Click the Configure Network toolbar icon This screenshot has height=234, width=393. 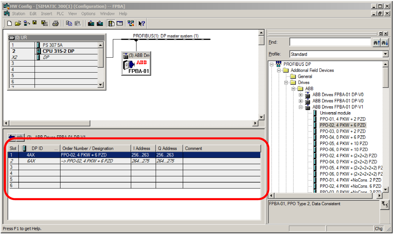131,23
